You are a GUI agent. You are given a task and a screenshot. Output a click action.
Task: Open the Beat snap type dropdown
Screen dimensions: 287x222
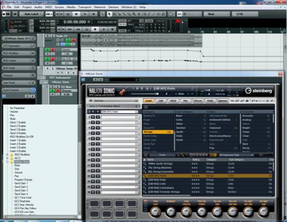click(217, 14)
